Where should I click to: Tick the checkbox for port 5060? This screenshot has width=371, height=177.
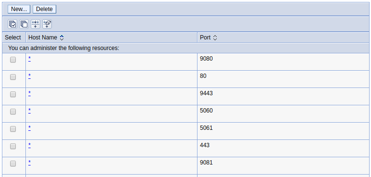click(x=13, y=112)
